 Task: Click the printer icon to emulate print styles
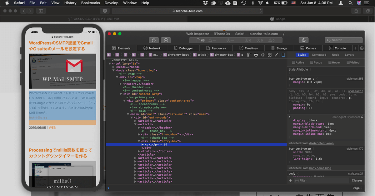[256, 54]
